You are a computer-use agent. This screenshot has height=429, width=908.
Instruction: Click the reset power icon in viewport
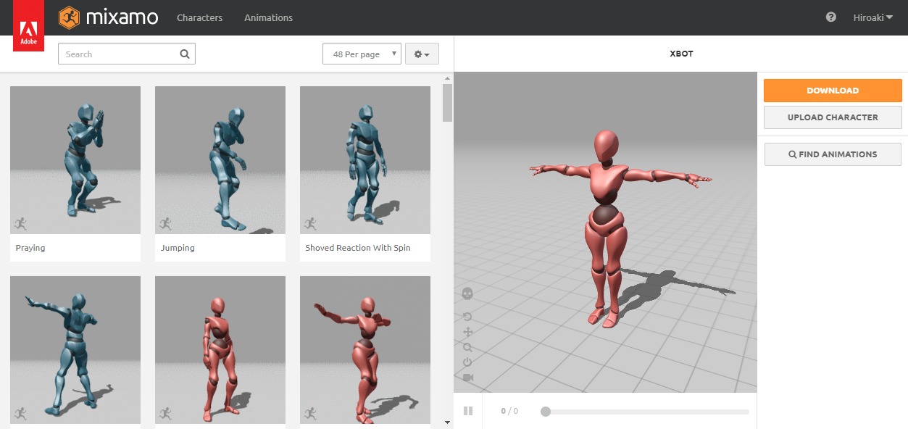coord(467,362)
